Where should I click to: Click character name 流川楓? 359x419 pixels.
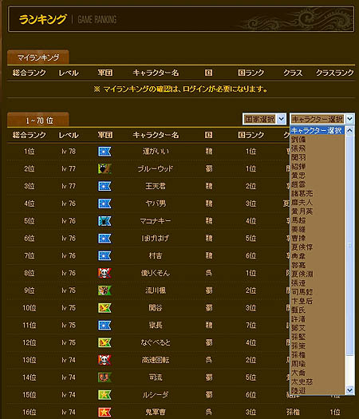point(156,291)
